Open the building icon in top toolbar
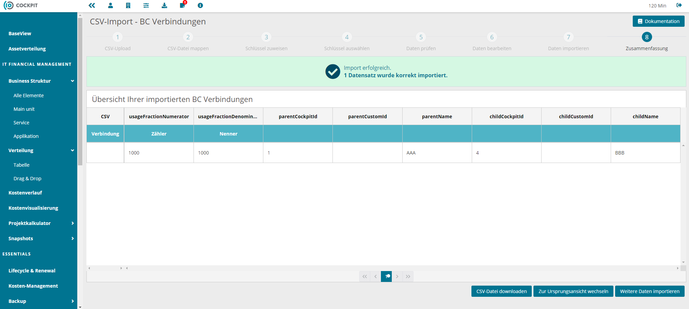This screenshot has height=309, width=689. 128,5
